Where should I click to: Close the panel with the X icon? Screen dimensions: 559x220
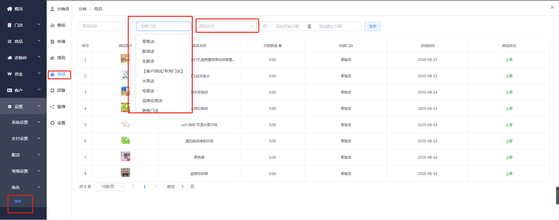(x=552, y=7)
